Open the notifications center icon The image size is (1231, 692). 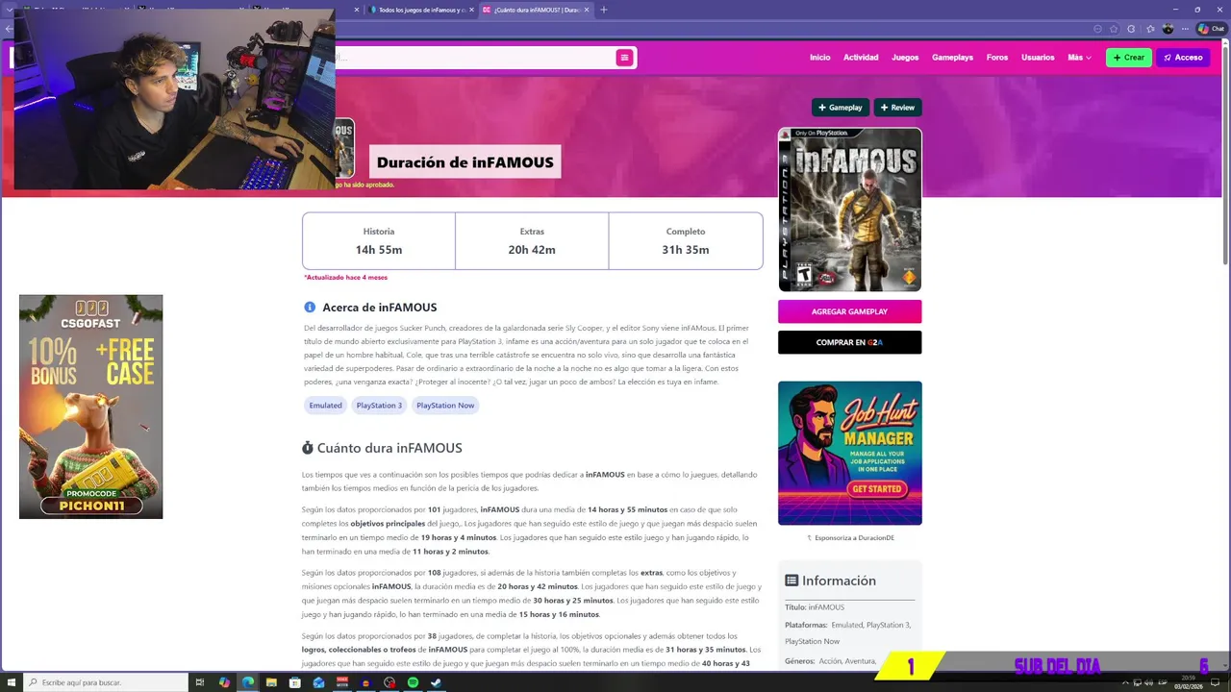click(x=1215, y=682)
